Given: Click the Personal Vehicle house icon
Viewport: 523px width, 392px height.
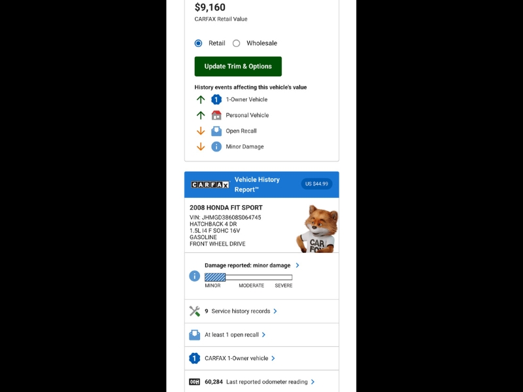Looking at the screenshot, I should pyautogui.click(x=216, y=115).
